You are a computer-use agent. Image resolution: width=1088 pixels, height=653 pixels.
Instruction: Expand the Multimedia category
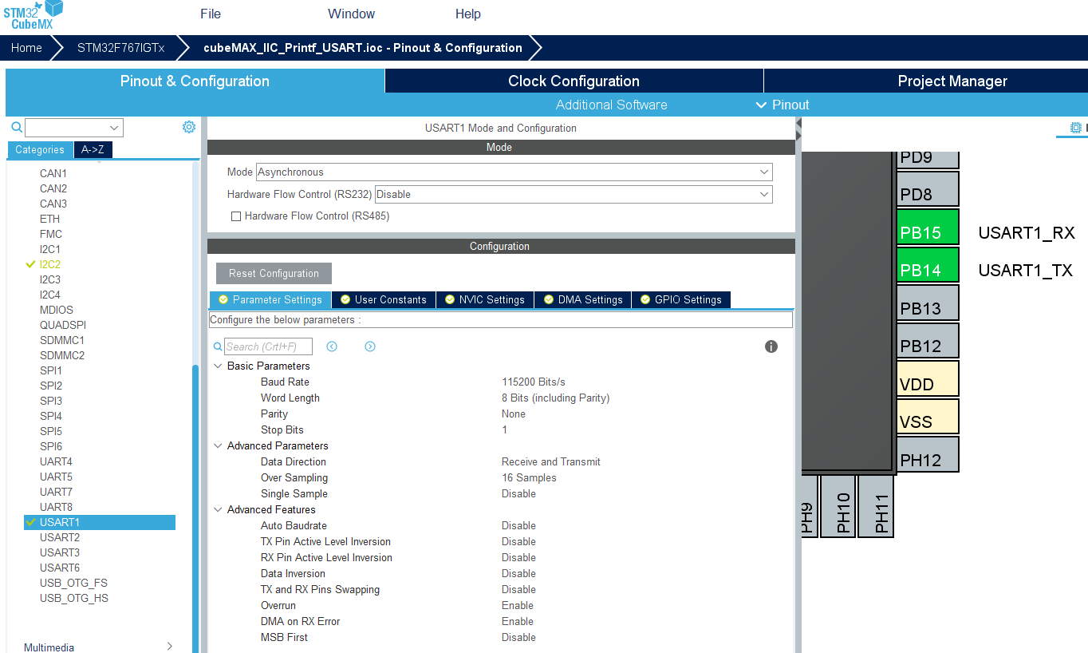pos(169,647)
